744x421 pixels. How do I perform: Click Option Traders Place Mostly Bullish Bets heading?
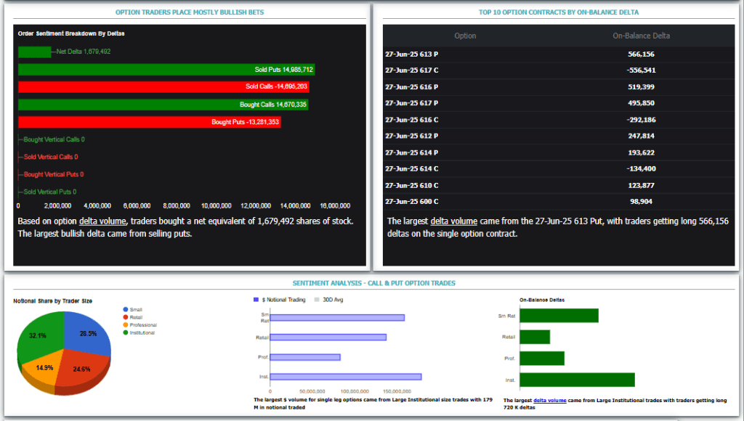190,12
